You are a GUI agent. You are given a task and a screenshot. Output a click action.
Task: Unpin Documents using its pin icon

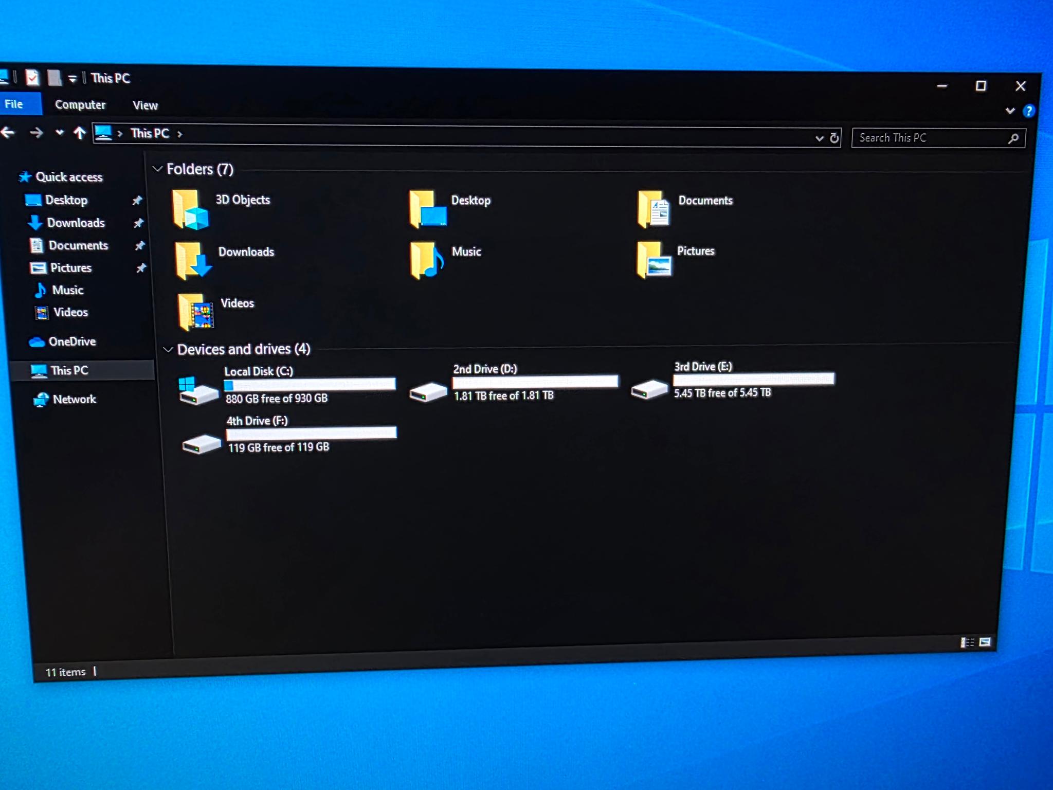click(140, 245)
